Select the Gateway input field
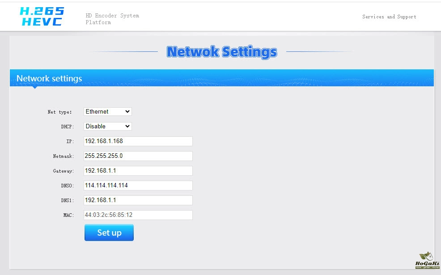 coord(138,170)
